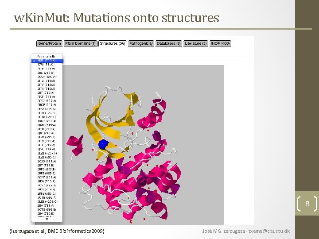Image resolution: width=319 pixels, height=239 pixels.
Task: Choose 3LZB (-259:G) structure option
Action: click(x=47, y=202)
